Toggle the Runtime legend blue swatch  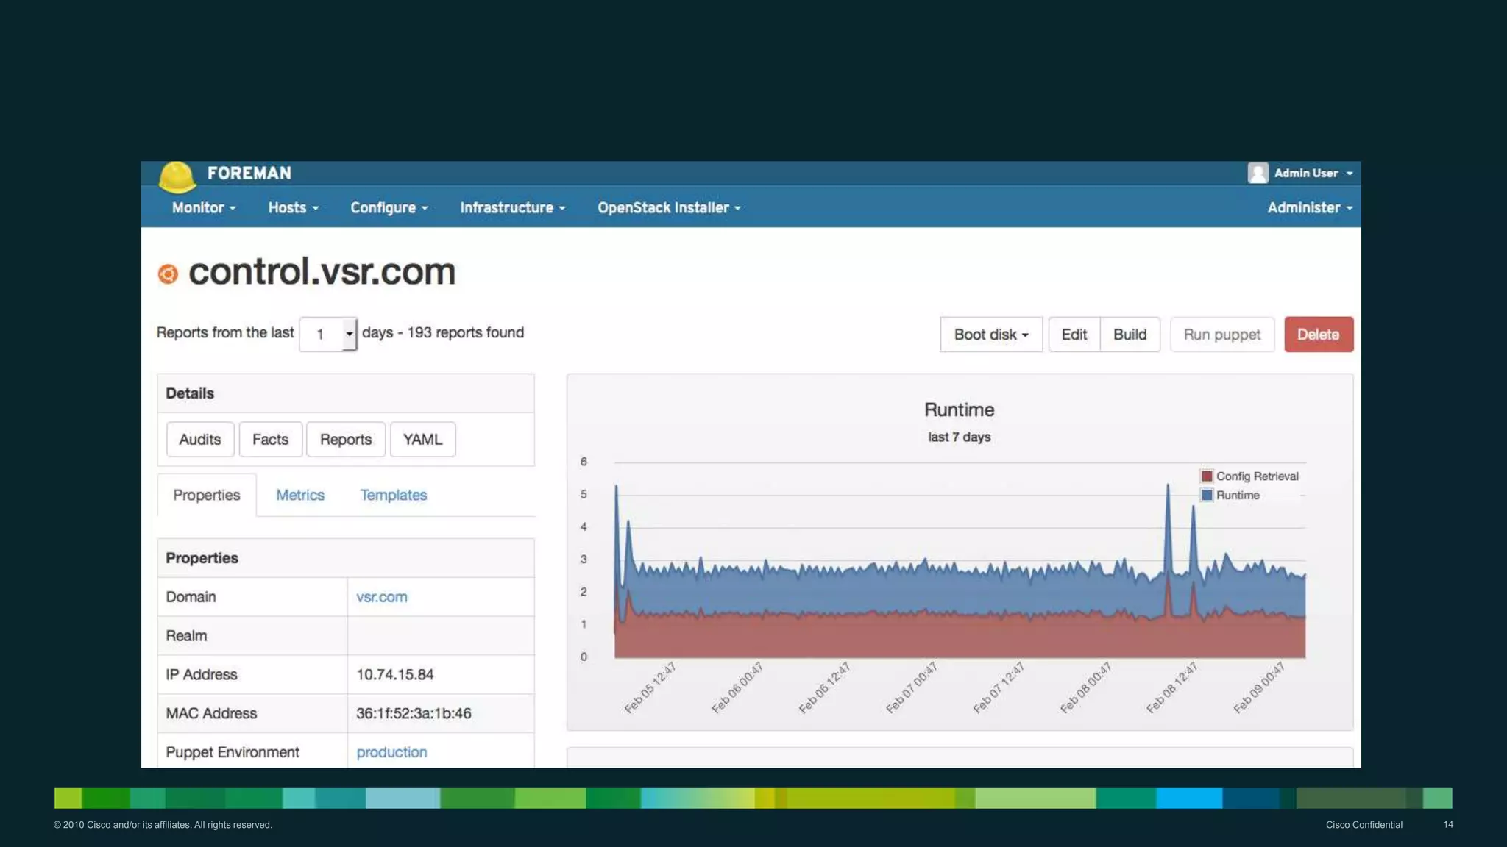(1207, 496)
